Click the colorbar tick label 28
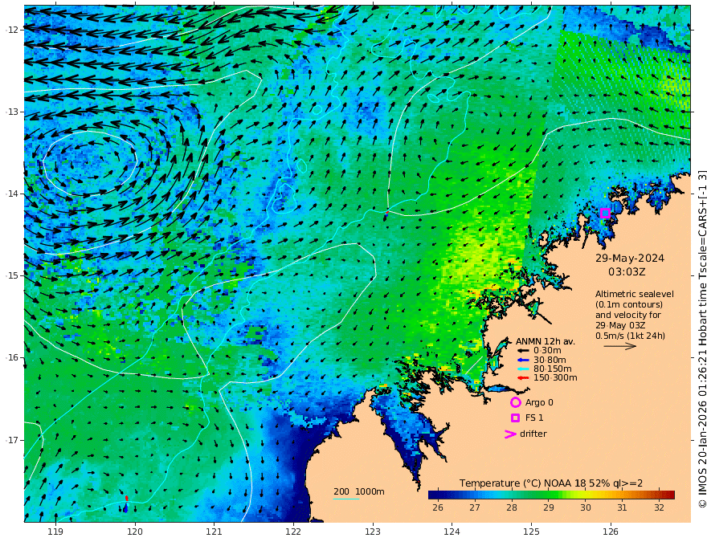 click(x=511, y=507)
